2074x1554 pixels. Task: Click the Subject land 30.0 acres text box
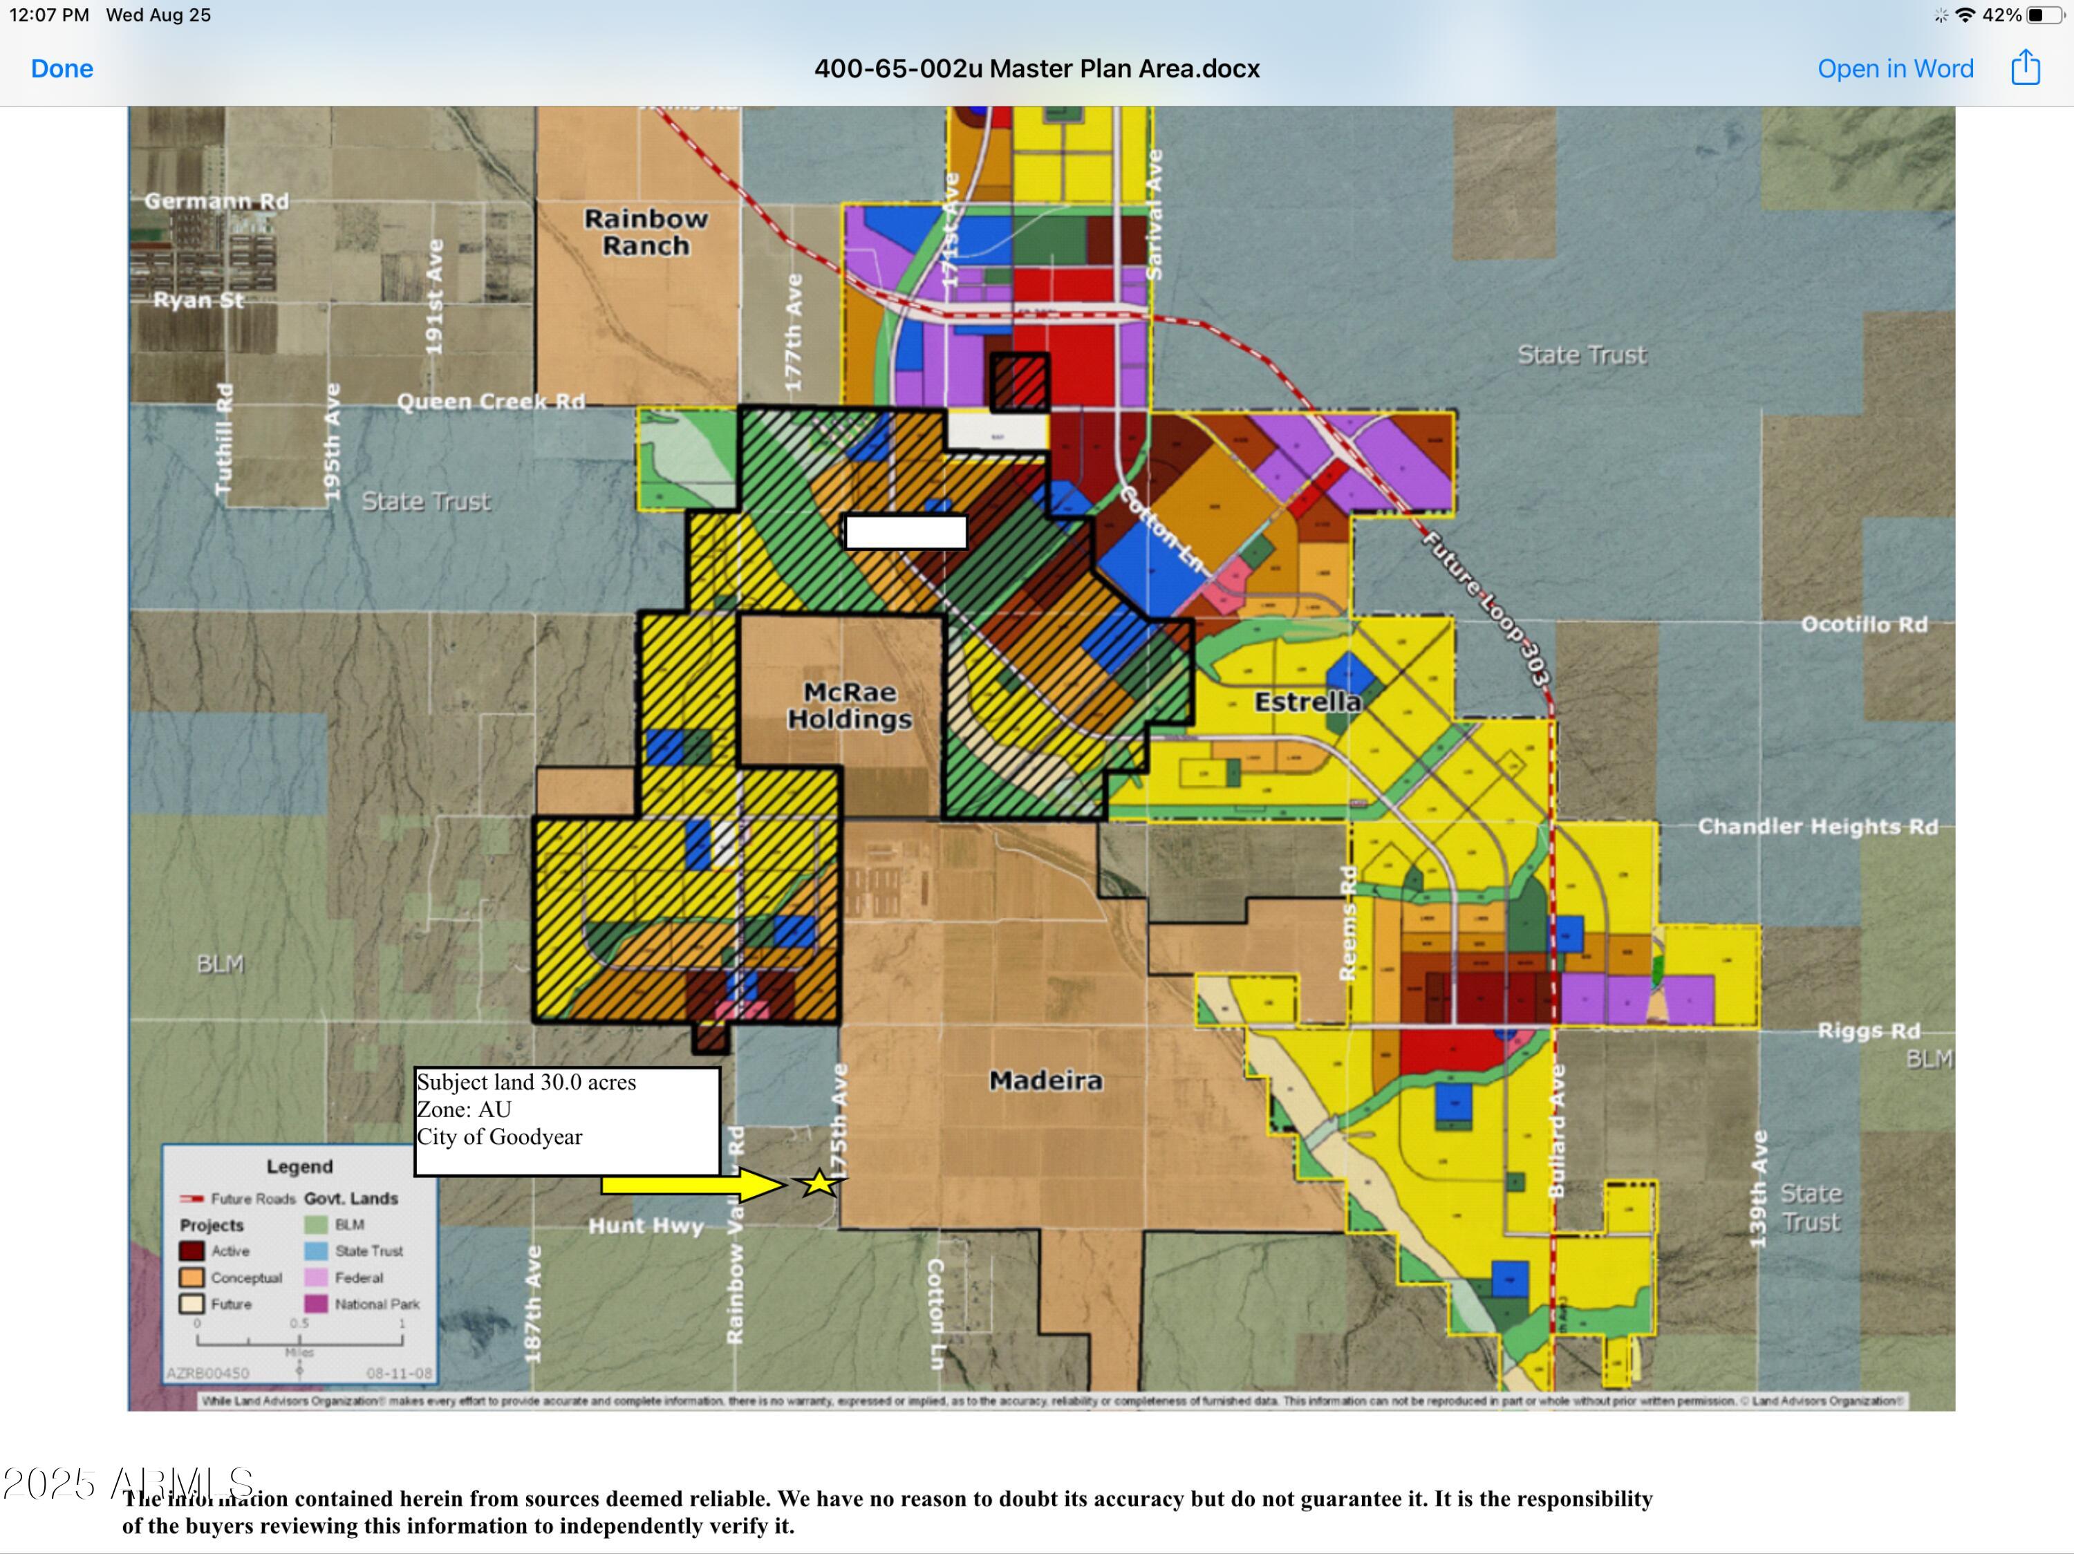tap(566, 1120)
